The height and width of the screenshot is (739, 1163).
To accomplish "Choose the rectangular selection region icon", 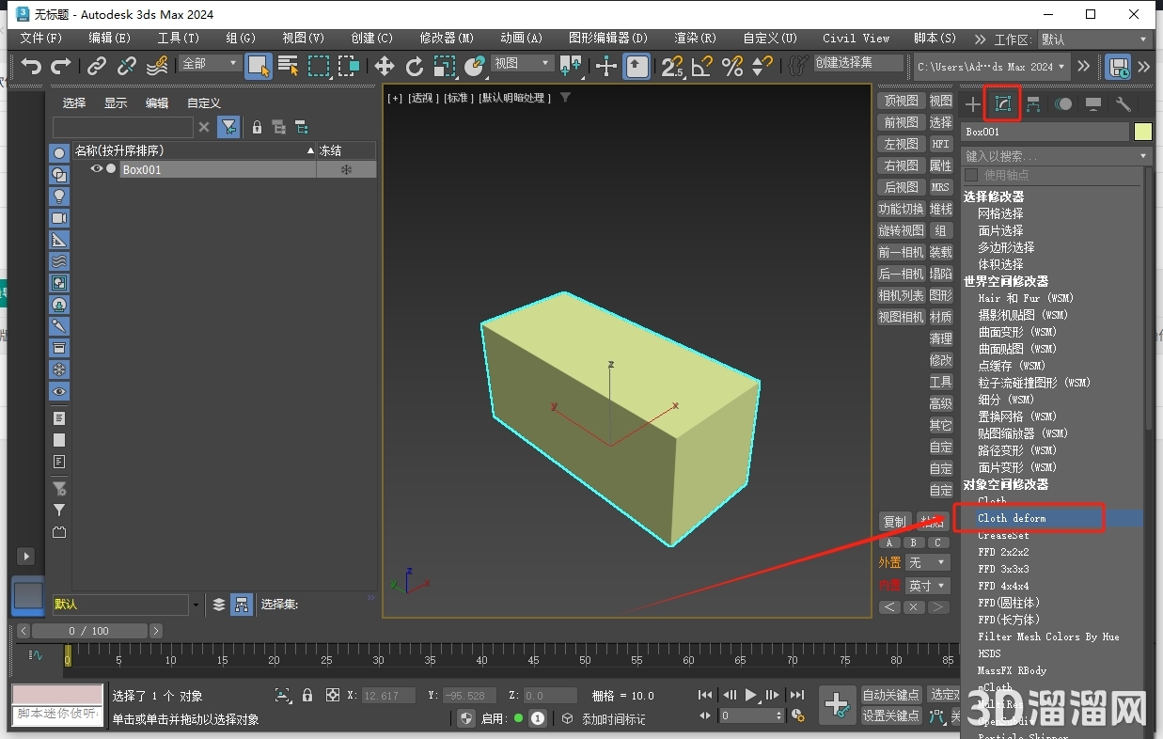I will tap(320, 66).
